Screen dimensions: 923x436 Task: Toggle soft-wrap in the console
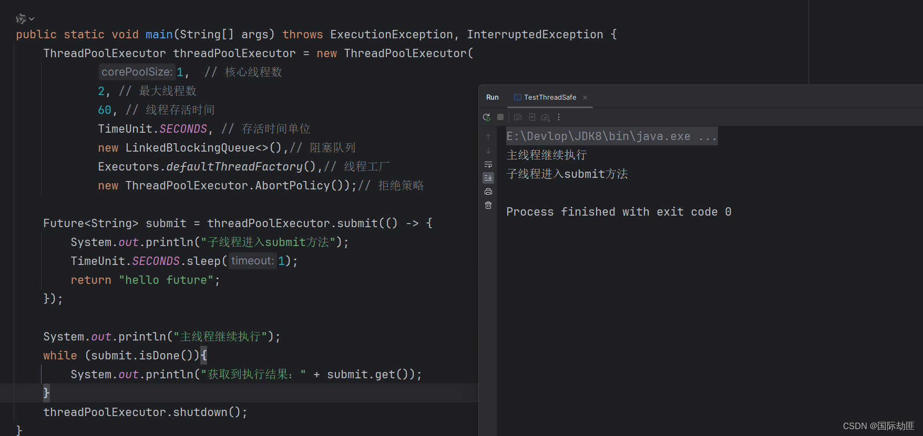488,164
